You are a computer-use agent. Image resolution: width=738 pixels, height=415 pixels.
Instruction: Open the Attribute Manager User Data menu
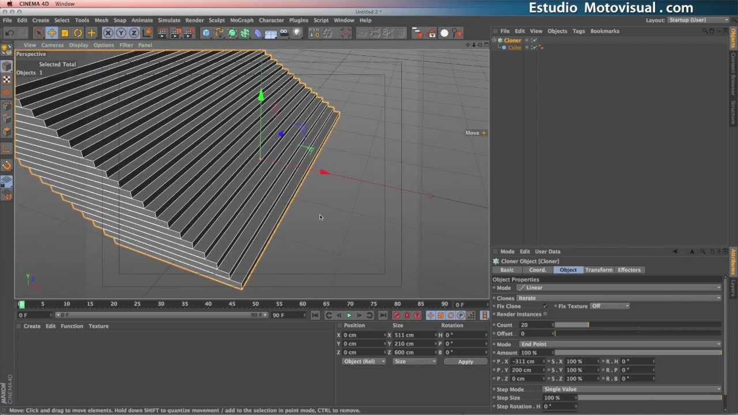(547, 251)
